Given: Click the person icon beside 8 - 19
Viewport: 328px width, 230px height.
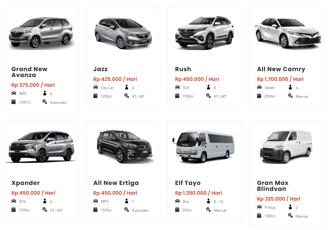Looking at the screenshot, I should pyautogui.click(x=208, y=201).
